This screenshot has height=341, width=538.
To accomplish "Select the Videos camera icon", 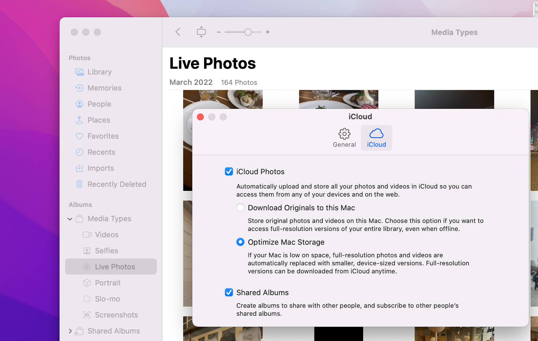I will [x=87, y=235].
